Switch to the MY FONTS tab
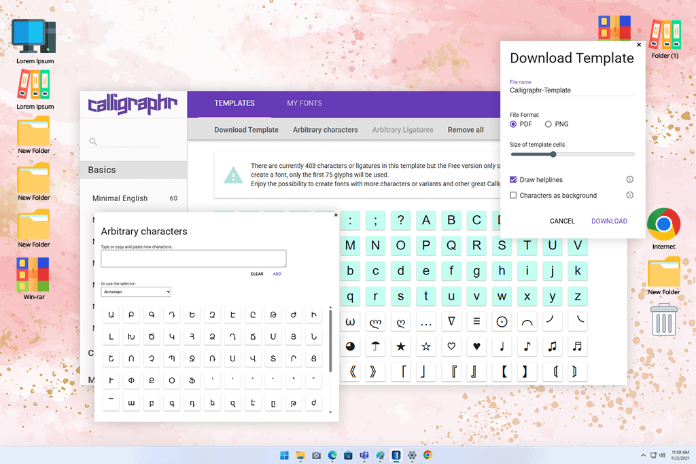The image size is (696, 464). [304, 103]
